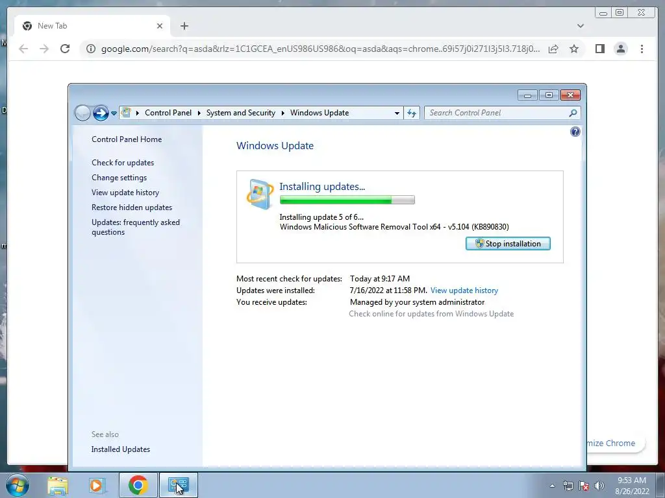
Task: Open Chrome tab search chevron
Action: coord(581,26)
